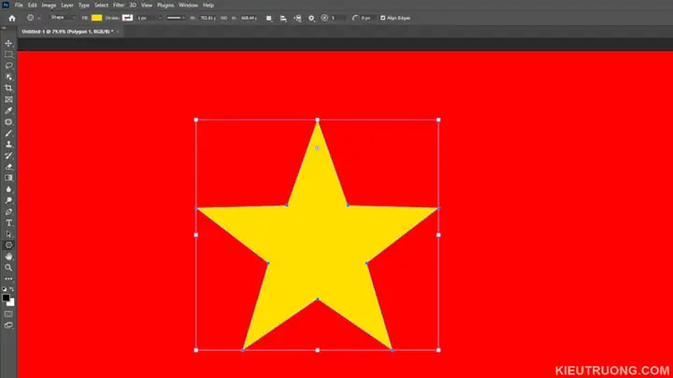
Task: Select the Gradient tool
Action: click(8, 178)
